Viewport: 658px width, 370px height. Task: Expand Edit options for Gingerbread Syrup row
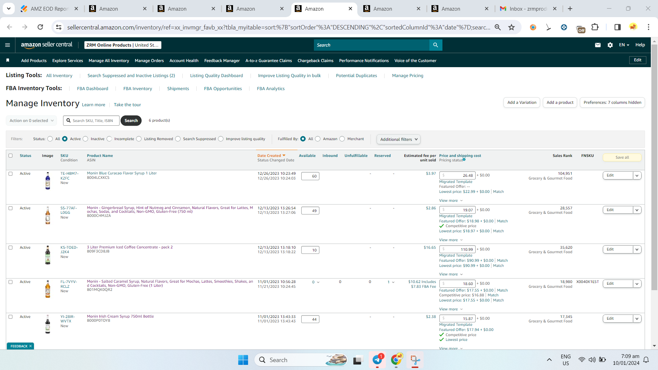[637, 210]
